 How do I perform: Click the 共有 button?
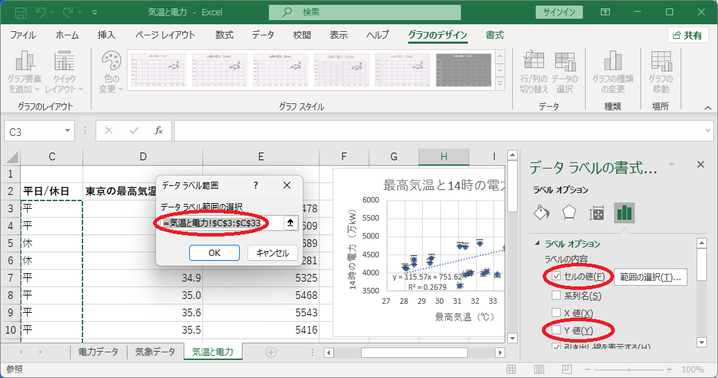point(688,35)
